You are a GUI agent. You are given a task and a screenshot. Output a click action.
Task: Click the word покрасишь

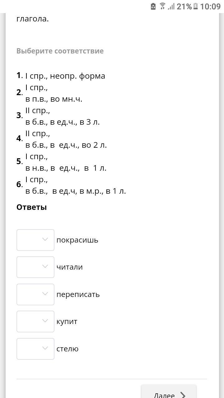[x=77, y=240]
